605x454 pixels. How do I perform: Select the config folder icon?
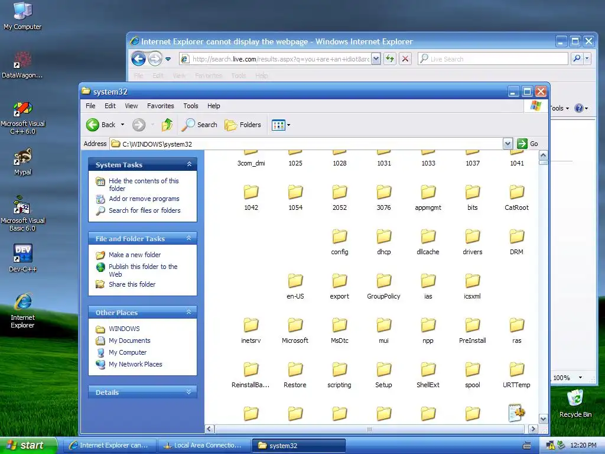340,237
